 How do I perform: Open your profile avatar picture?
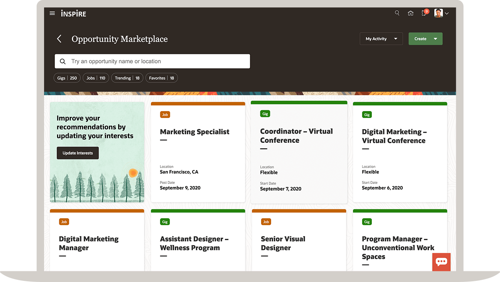point(438,13)
